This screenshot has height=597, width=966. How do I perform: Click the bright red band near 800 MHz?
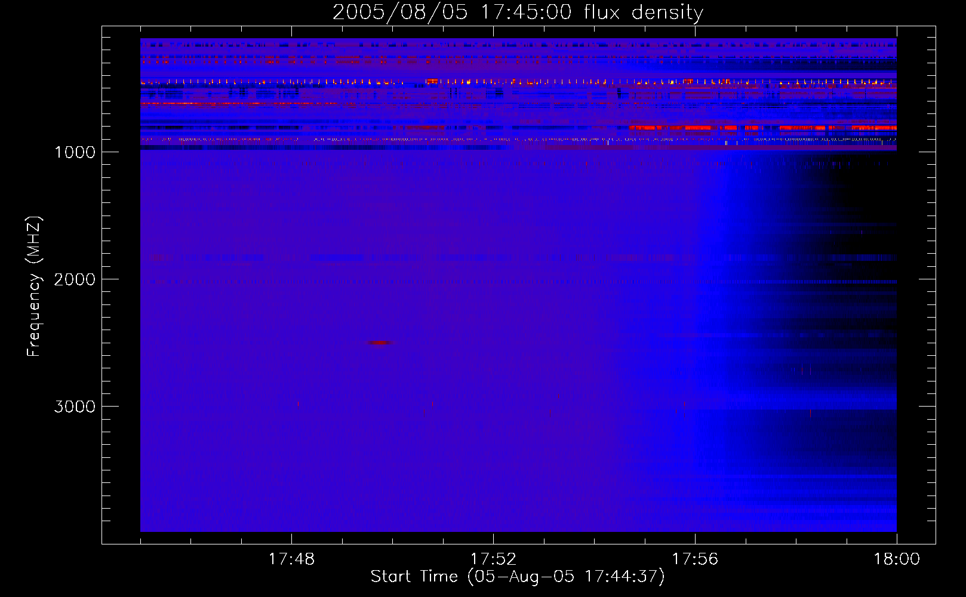[762, 128]
